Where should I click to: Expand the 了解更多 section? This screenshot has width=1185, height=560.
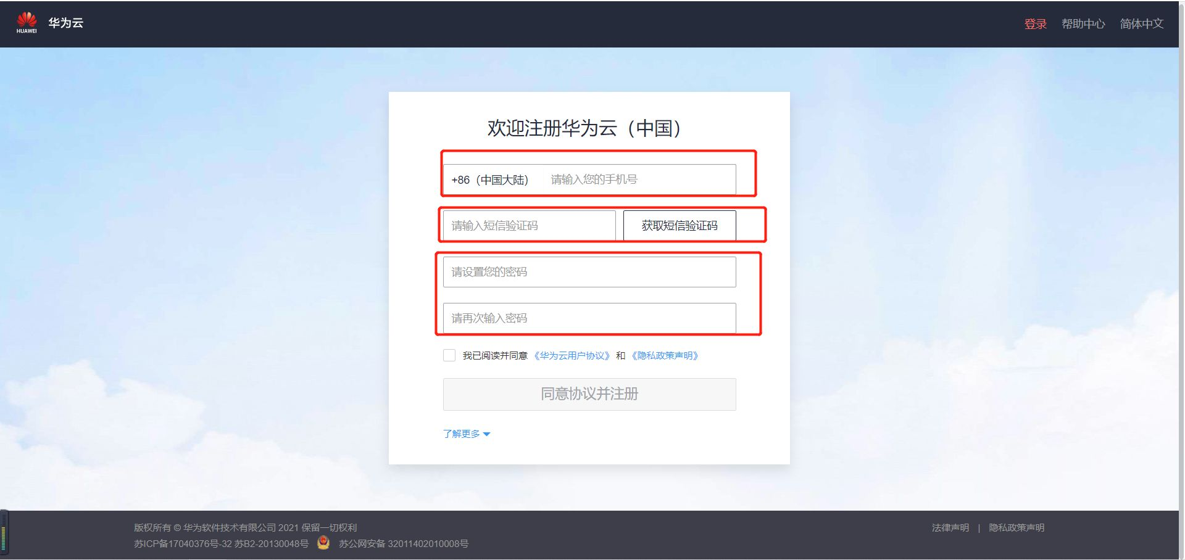point(466,434)
